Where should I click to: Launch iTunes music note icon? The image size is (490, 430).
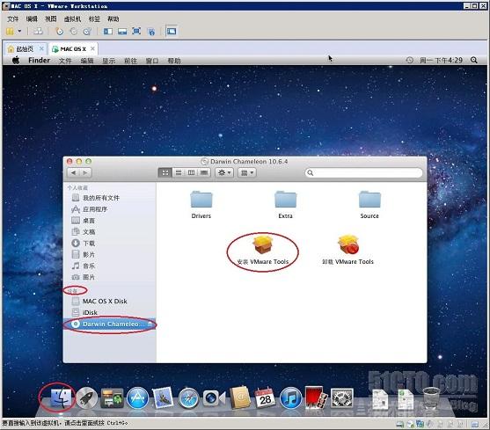click(290, 397)
